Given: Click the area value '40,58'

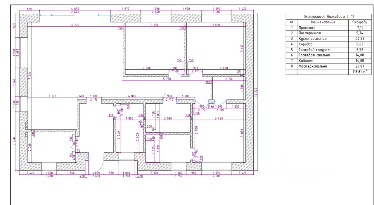Looking at the screenshot, I should point(359,39).
